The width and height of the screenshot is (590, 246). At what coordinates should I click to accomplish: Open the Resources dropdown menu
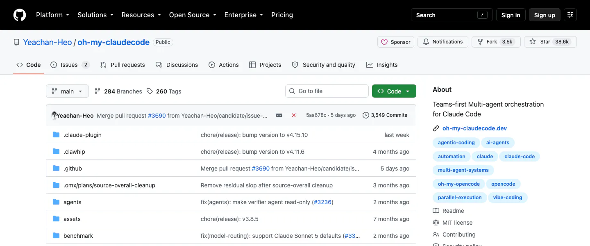(141, 15)
